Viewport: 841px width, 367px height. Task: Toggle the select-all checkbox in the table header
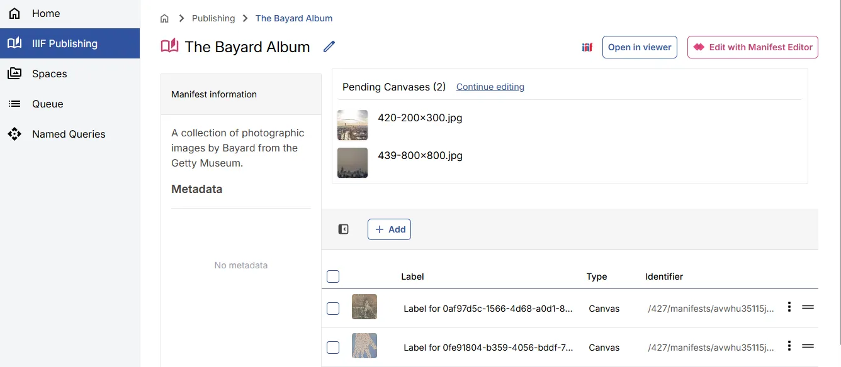point(333,277)
